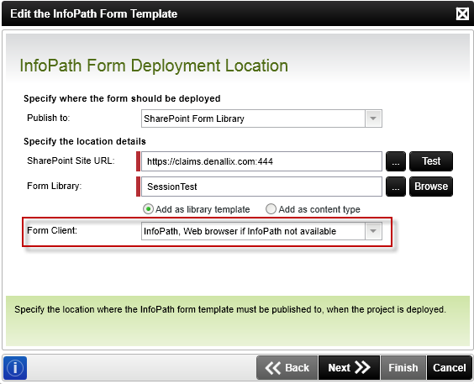474x384 pixels.
Task: Open the 'SharePoint Form Library' combo box
Action: point(261,118)
